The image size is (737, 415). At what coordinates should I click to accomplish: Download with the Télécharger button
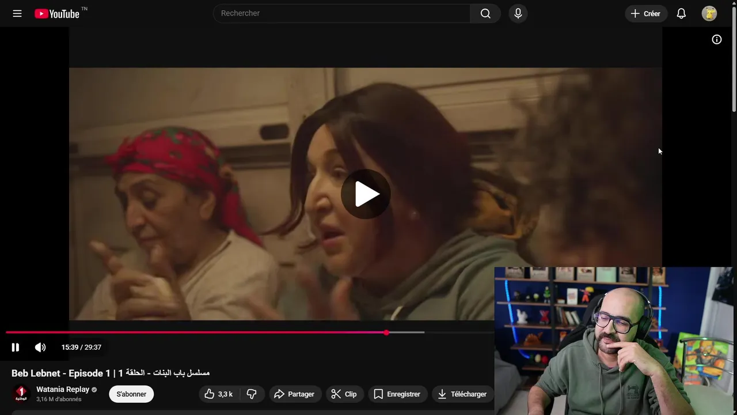(462, 394)
